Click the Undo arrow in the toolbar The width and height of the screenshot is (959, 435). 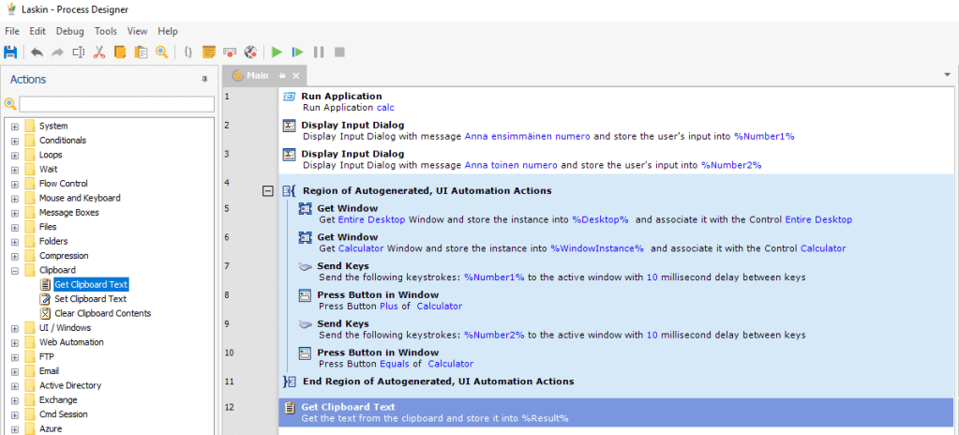37,52
